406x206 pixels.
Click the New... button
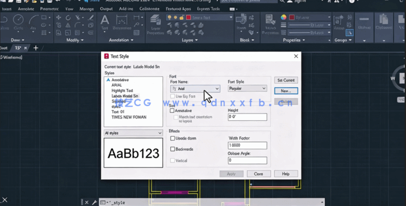[x=286, y=91]
